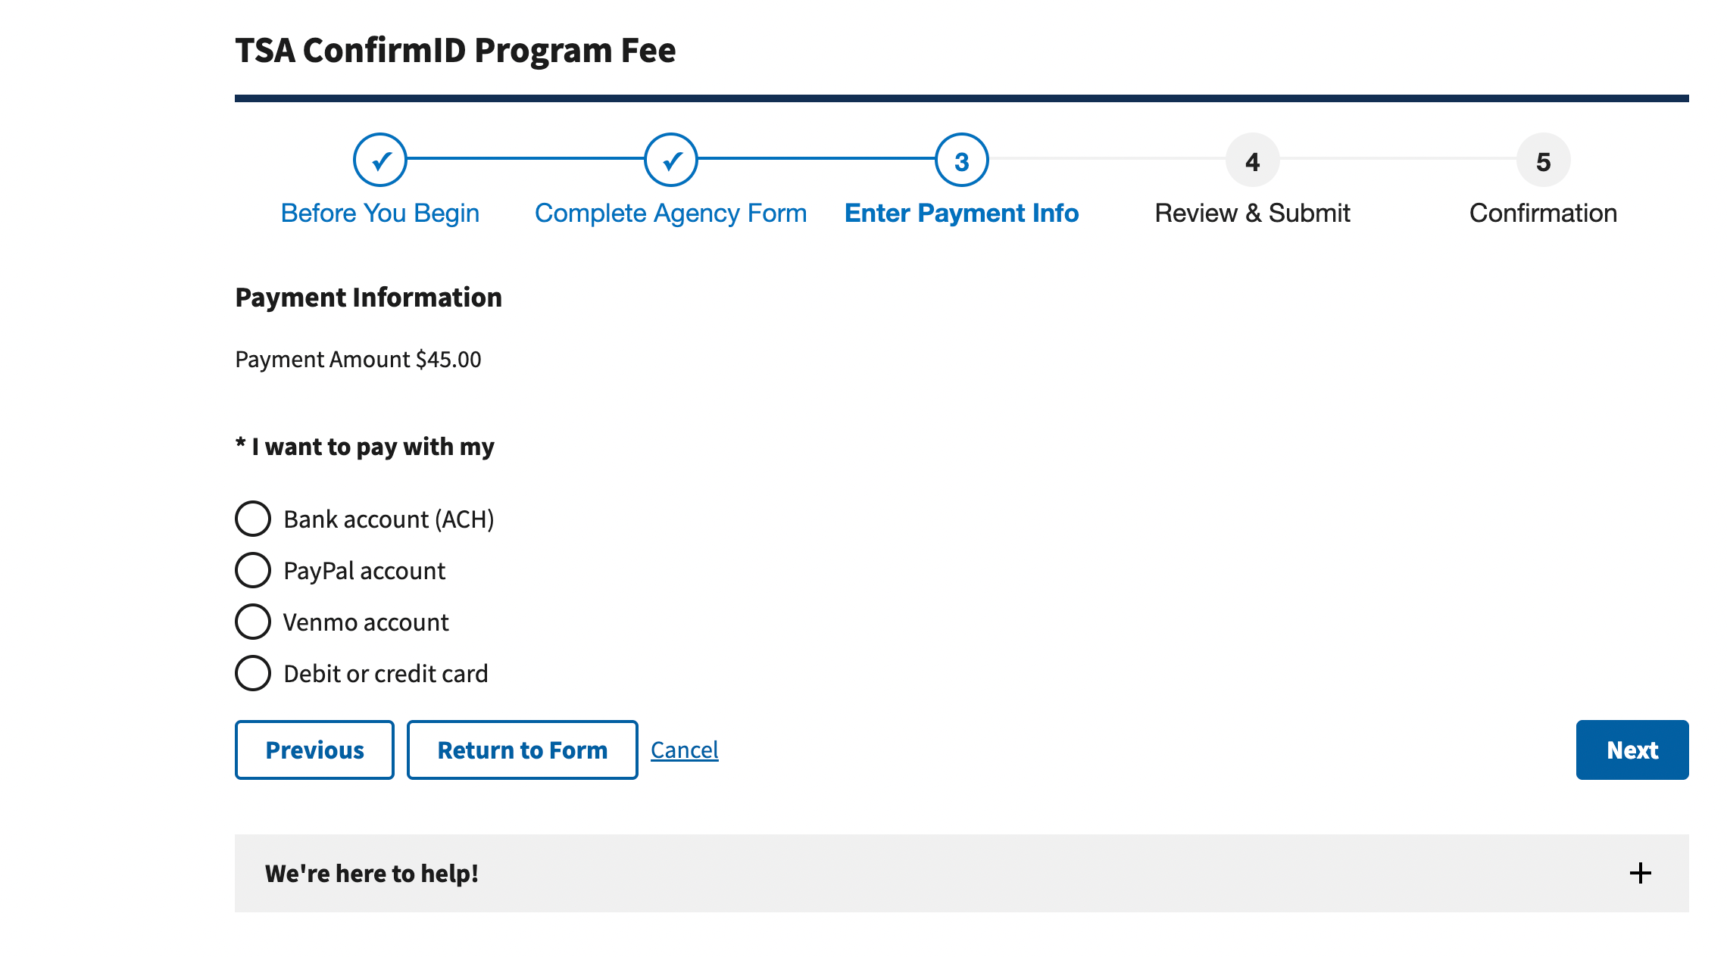Click the plus icon in help section
This screenshot has width=1727, height=957.
pos(1641,873)
